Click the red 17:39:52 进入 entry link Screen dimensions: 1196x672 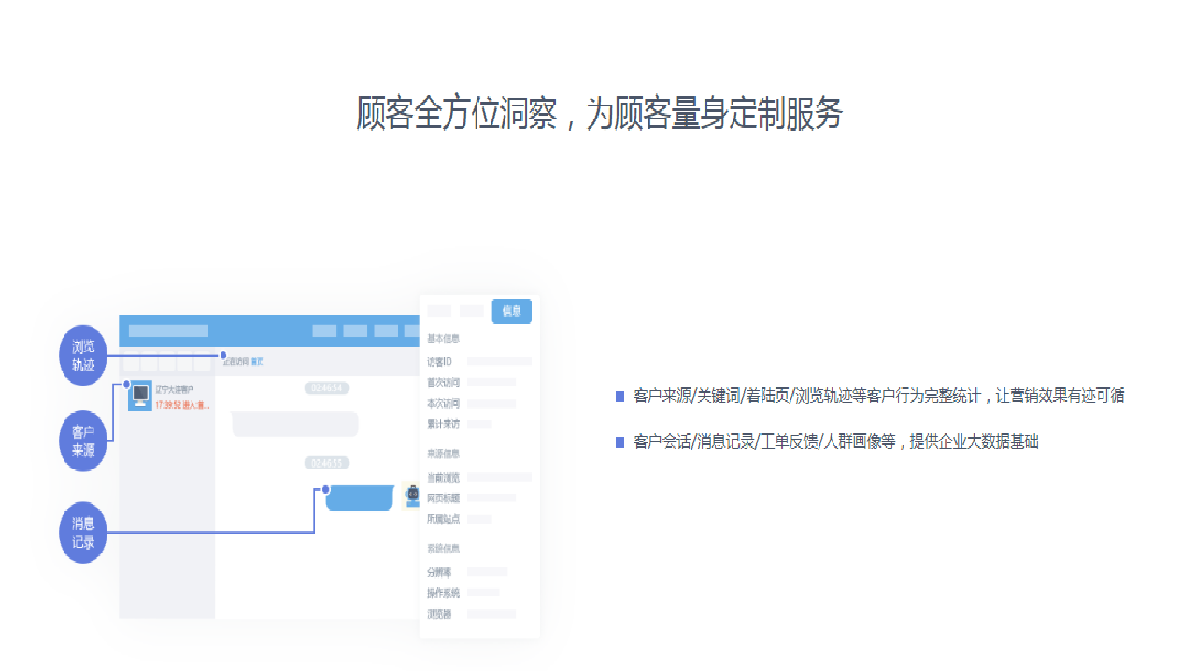pyautogui.click(x=183, y=404)
